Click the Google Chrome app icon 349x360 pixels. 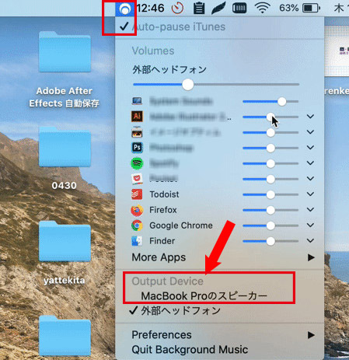click(x=137, y=225)
